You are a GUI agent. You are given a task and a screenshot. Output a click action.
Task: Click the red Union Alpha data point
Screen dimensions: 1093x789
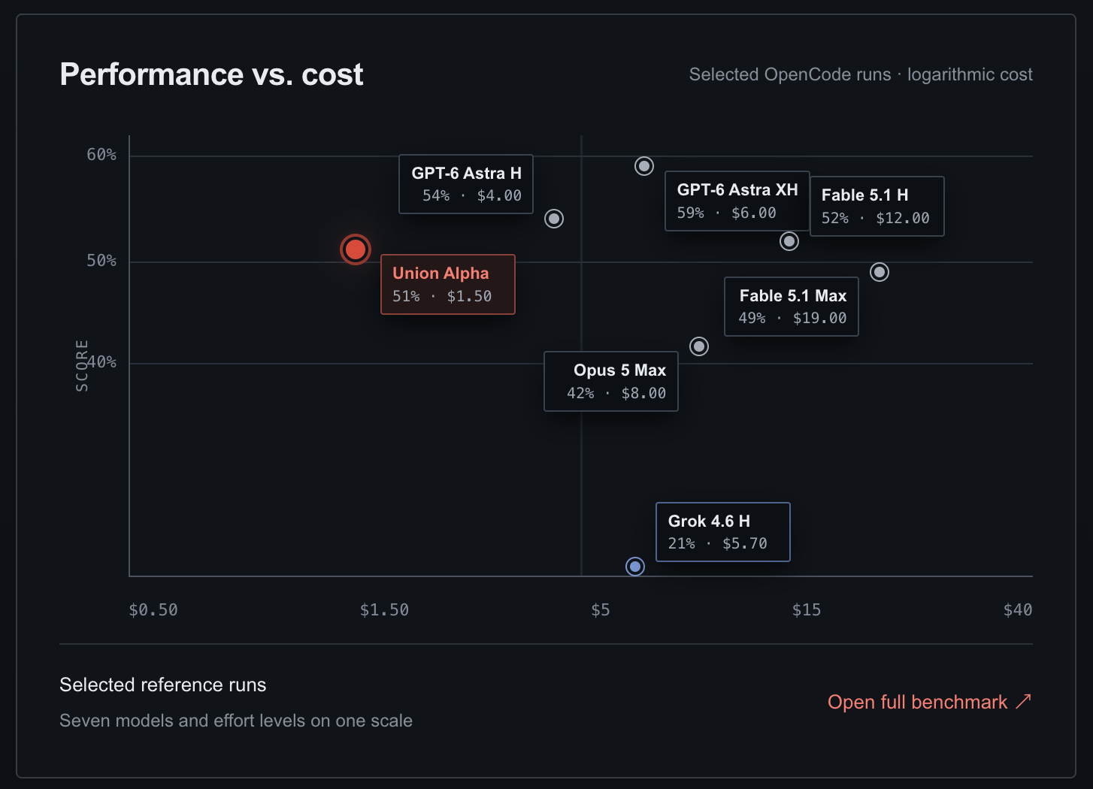[356, 249]
